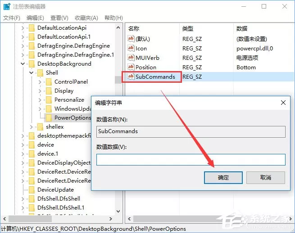Open the 收藏夹(A) menu
295x233 pixels.
[x=86, y=18]
